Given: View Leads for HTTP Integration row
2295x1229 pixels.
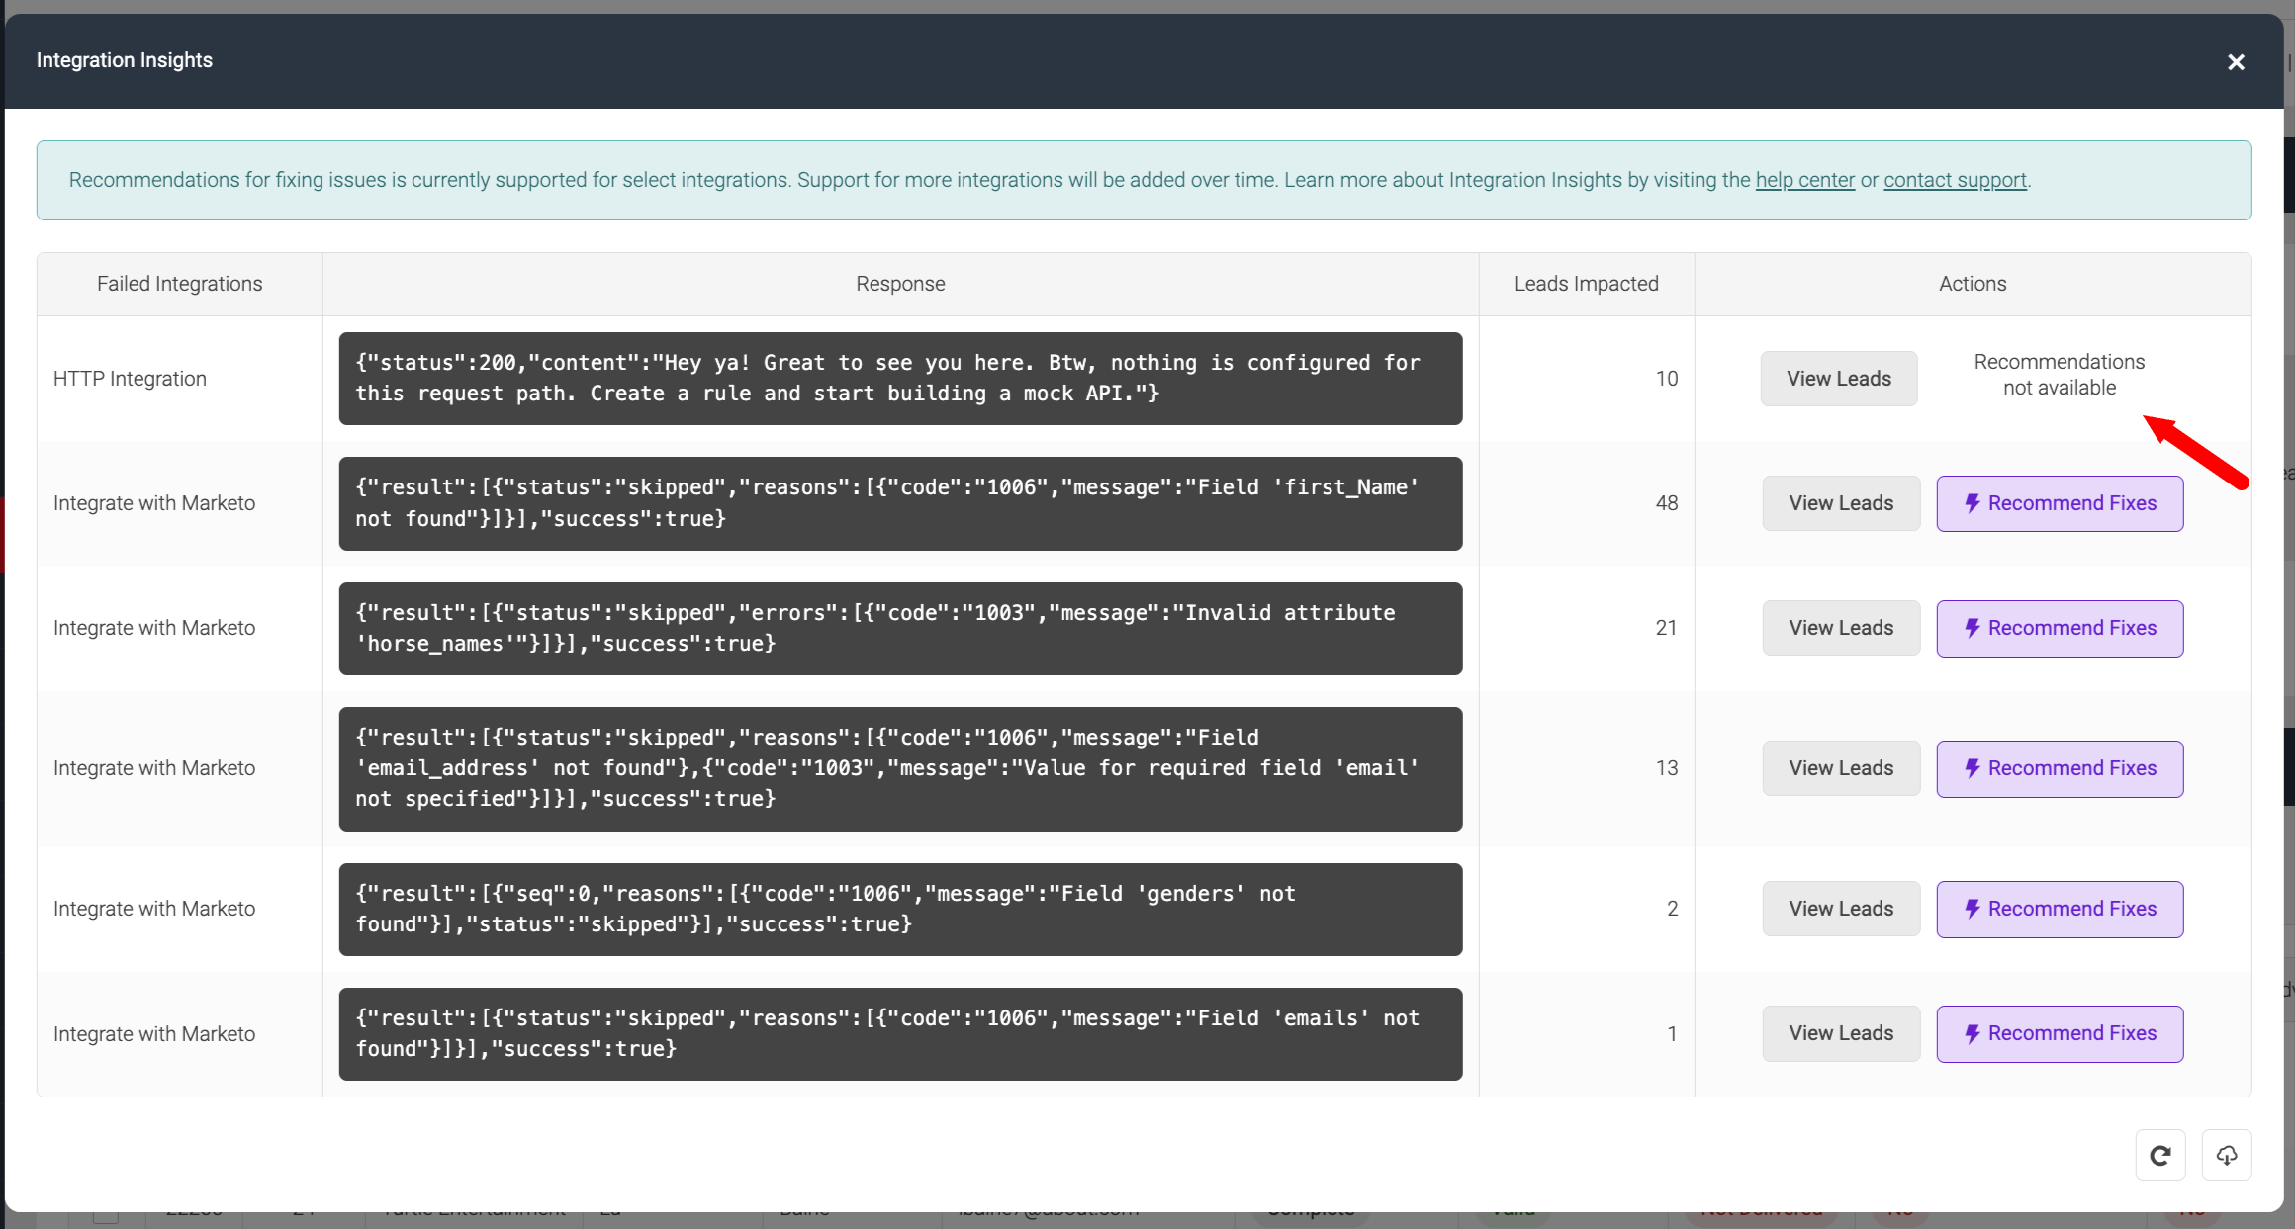Looking at the screenshot, I should click(x=1839, y=379).
